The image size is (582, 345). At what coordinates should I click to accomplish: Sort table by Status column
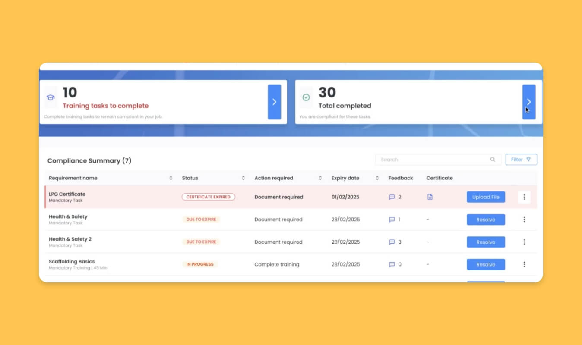pyautogui.click(x=243, y=178)
